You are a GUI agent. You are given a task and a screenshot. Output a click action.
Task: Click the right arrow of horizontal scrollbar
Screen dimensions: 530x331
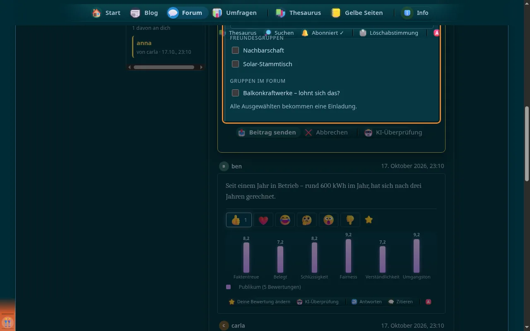[202, 67]
